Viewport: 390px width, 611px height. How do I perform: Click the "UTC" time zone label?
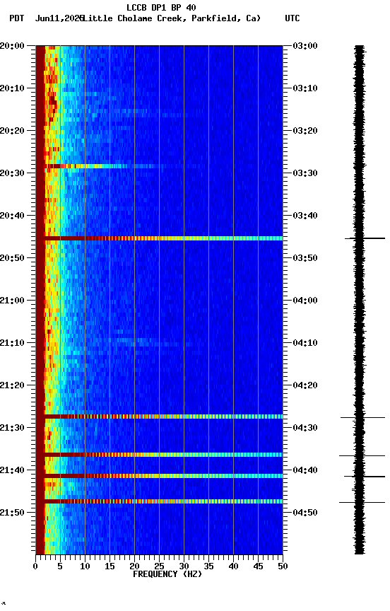click(292, 18)
